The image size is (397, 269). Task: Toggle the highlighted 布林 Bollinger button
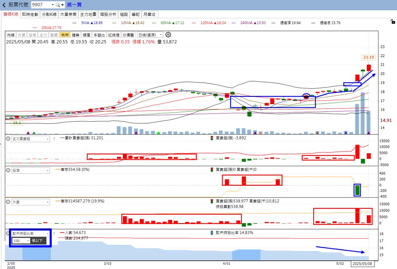(x=65, y=35)
